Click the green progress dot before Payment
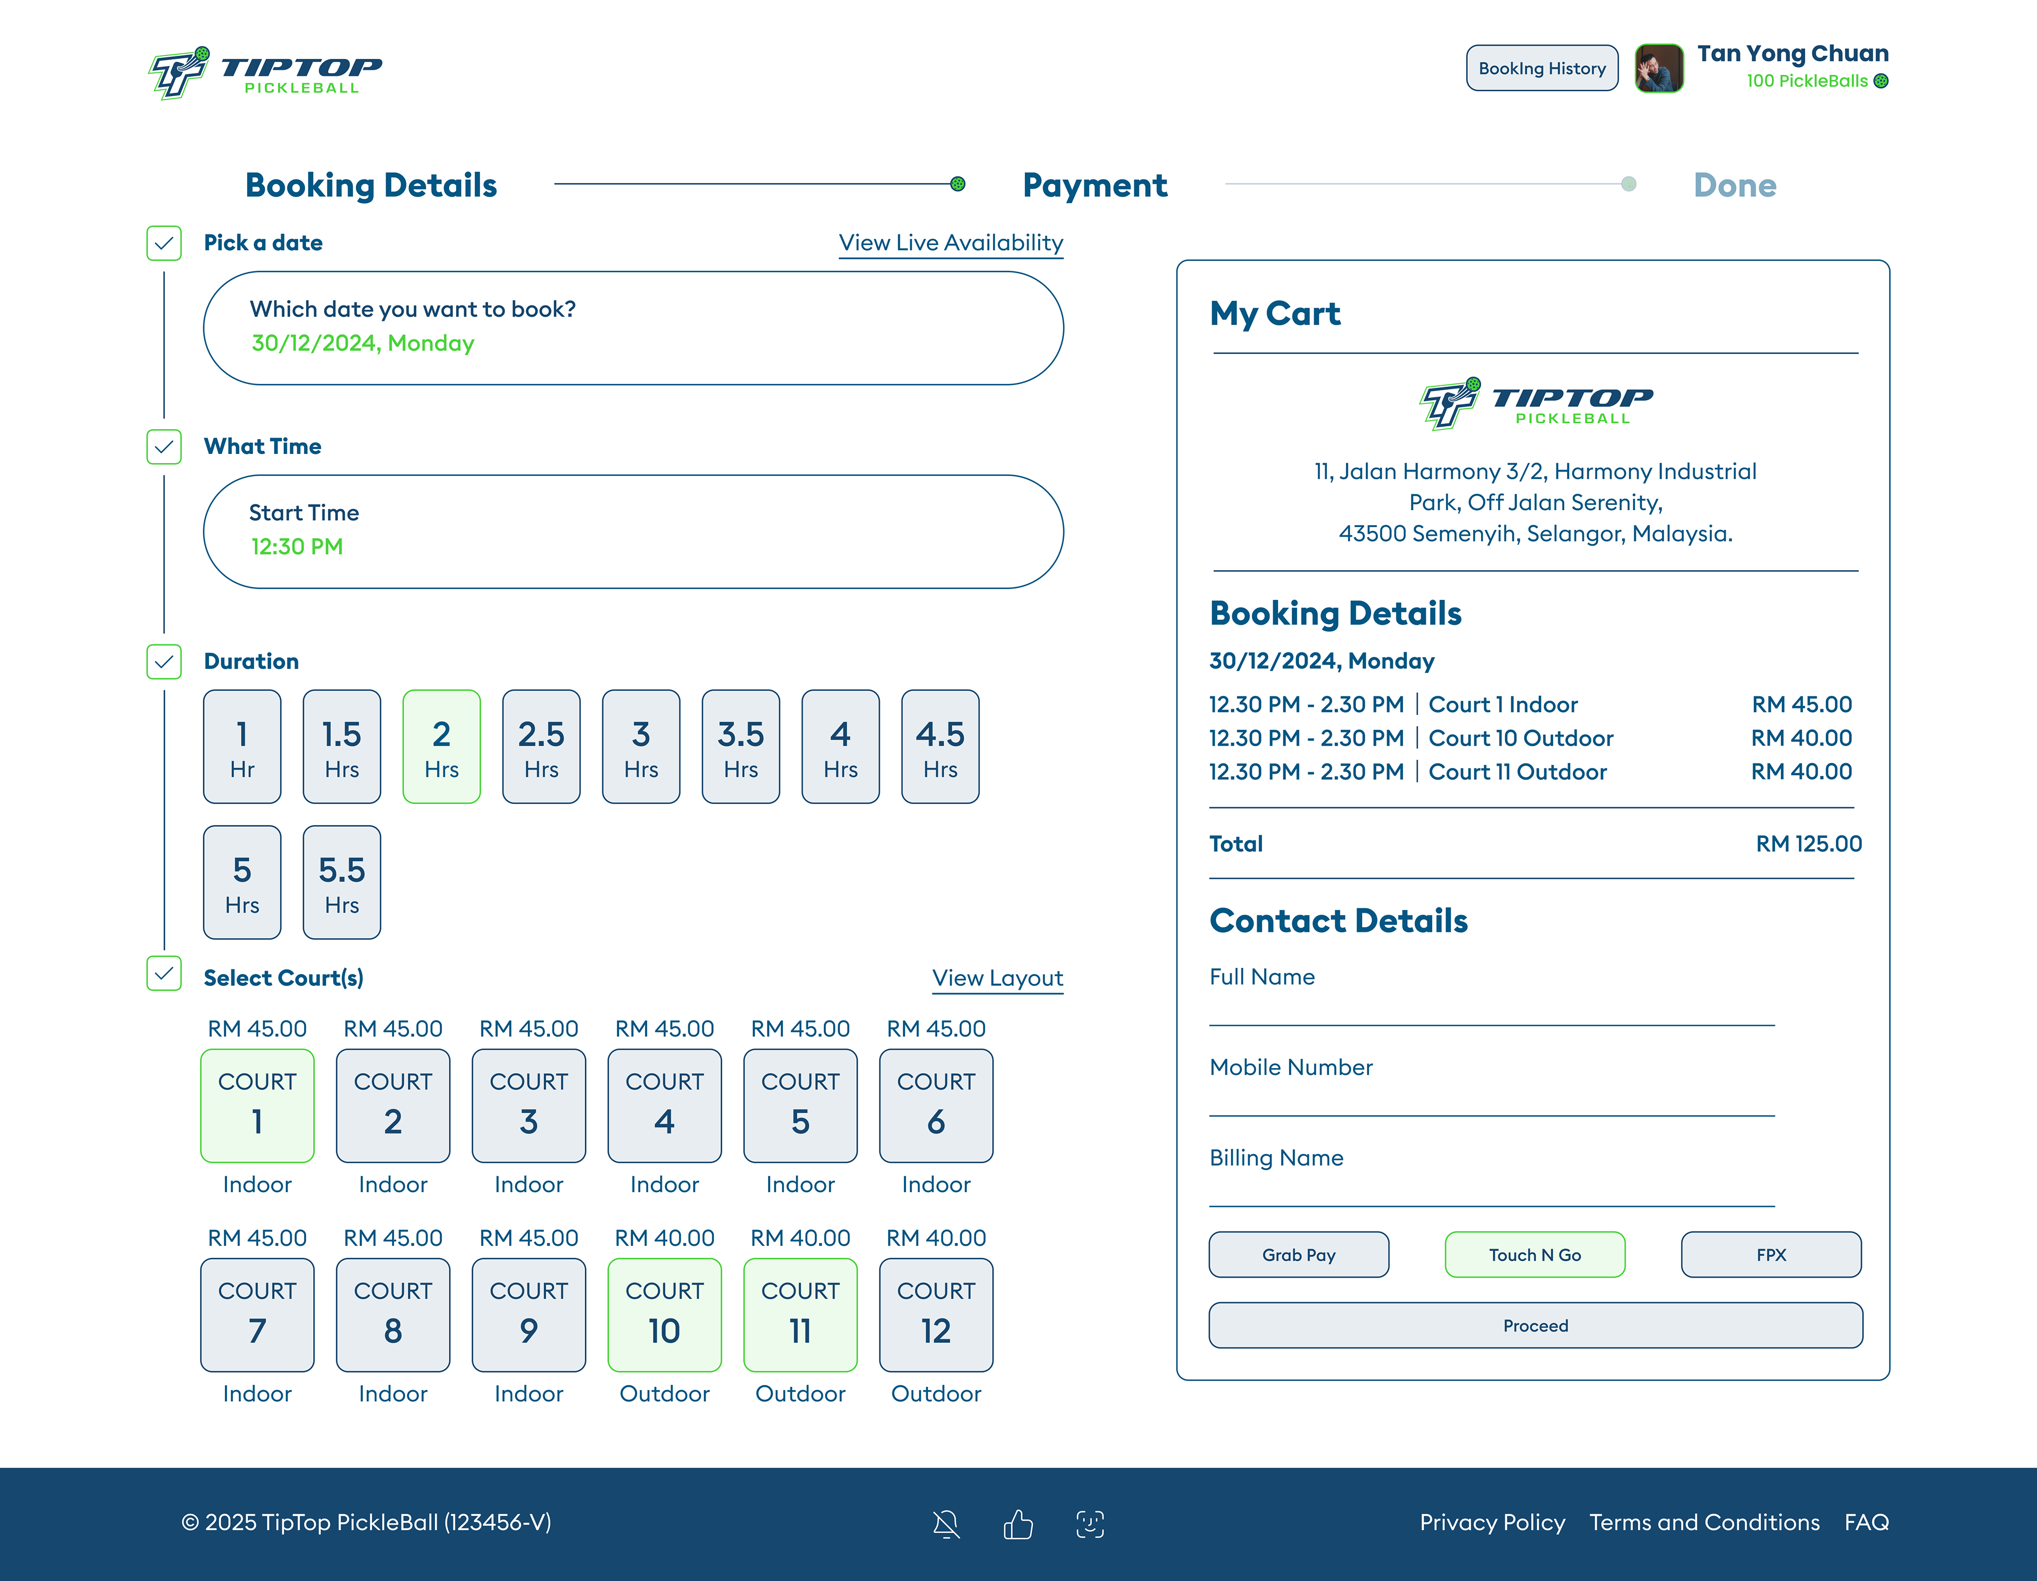This screenshot has height=1581, width=2037. [x=958, y=184]
